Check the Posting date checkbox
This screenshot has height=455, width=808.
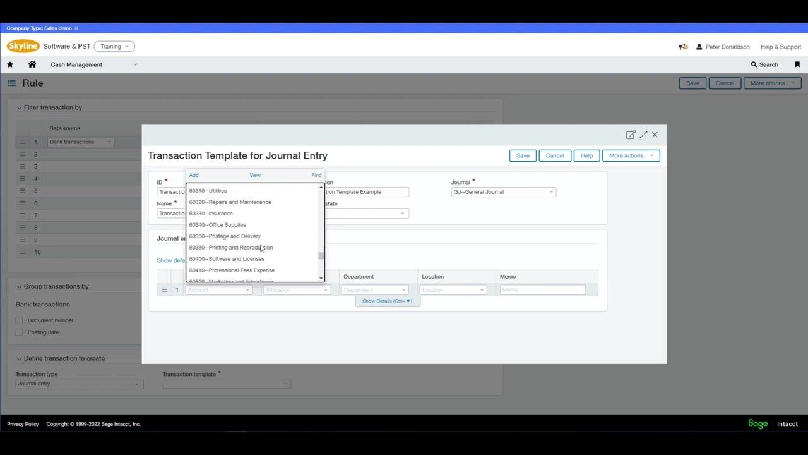[x=19, y=332]
